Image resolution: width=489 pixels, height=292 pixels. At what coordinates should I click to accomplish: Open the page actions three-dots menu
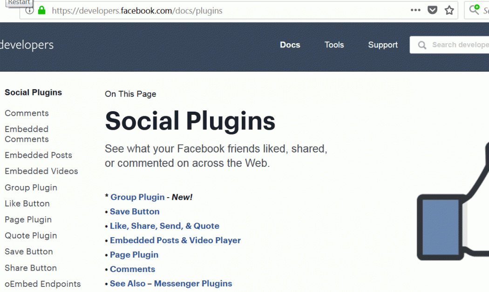click(415, 10)
